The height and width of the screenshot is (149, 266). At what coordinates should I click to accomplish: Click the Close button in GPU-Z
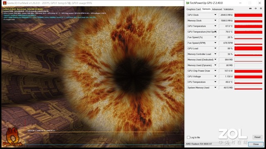click(x=256, y=144)
